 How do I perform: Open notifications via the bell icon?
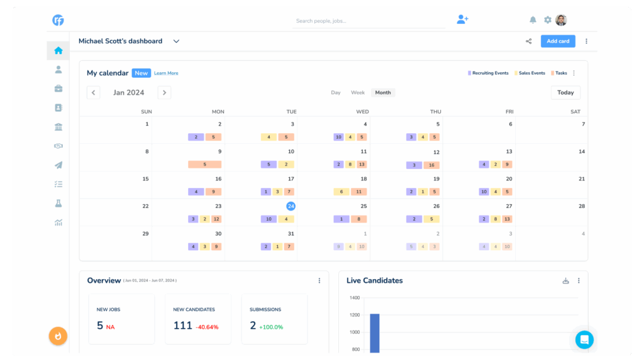[533, 19]
